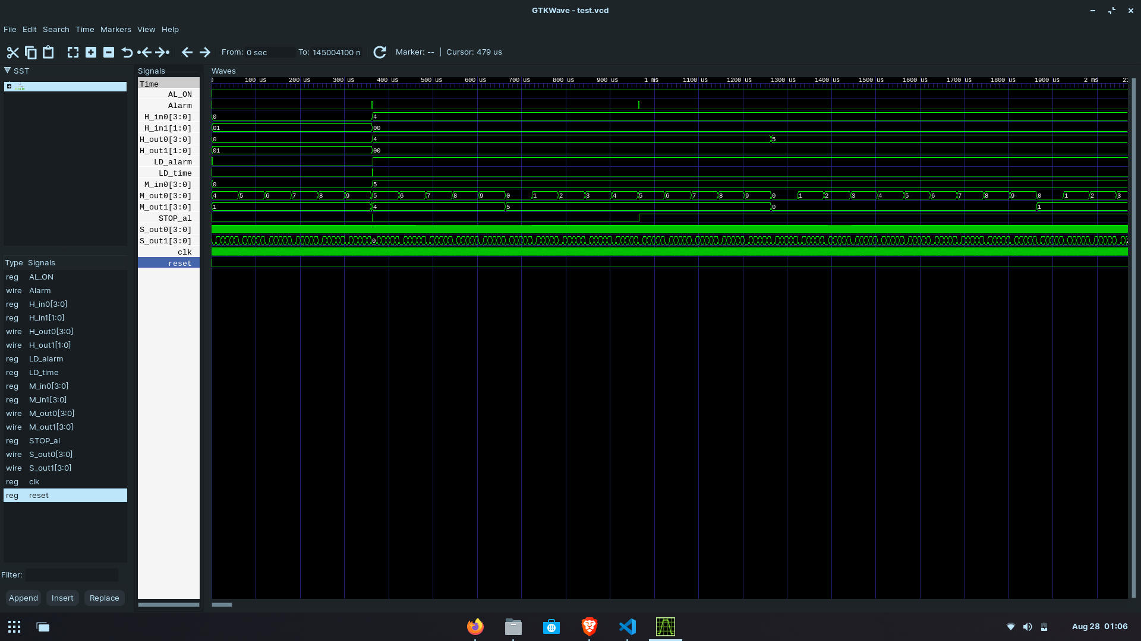Select the reset signal in the Signals list
Screen dimensions: 1141x641
(x=179, y=263)
